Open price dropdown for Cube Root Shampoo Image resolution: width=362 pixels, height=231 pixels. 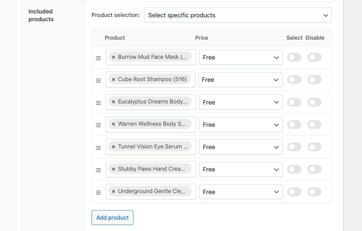click(240, 80)
